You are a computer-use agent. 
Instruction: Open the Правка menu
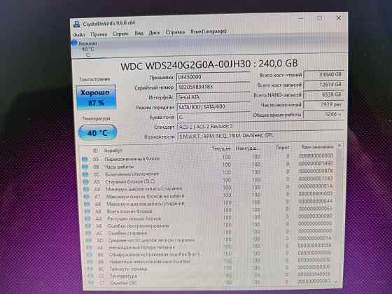tap(99, 34)
